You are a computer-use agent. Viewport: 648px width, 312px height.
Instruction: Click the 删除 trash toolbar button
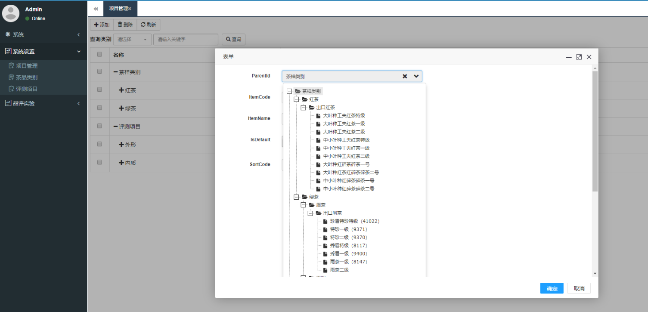point(125,25)
